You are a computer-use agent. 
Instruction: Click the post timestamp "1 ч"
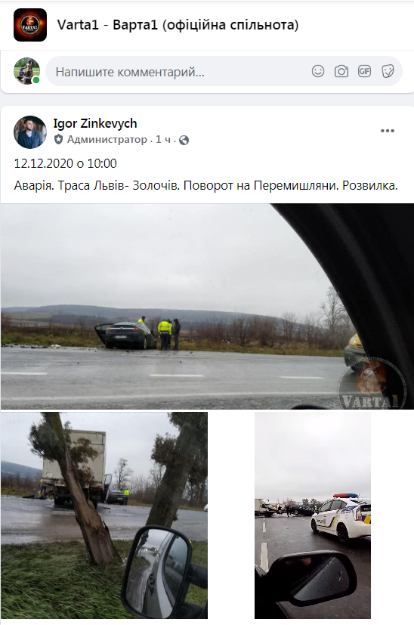pos(163,140)
